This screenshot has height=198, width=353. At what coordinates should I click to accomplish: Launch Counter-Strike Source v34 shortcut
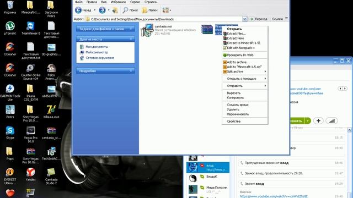coord(31,72)
